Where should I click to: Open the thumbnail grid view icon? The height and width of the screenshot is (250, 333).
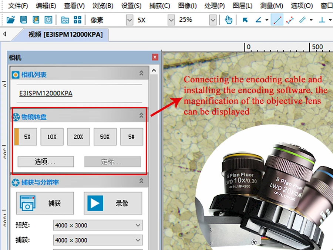click(x=78, y=20)
